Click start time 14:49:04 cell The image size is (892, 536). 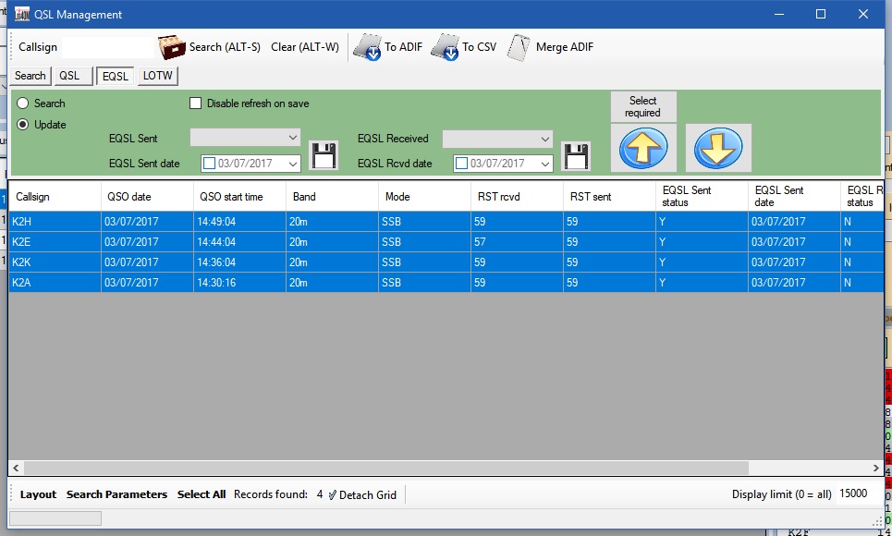(x=239, y=222)
